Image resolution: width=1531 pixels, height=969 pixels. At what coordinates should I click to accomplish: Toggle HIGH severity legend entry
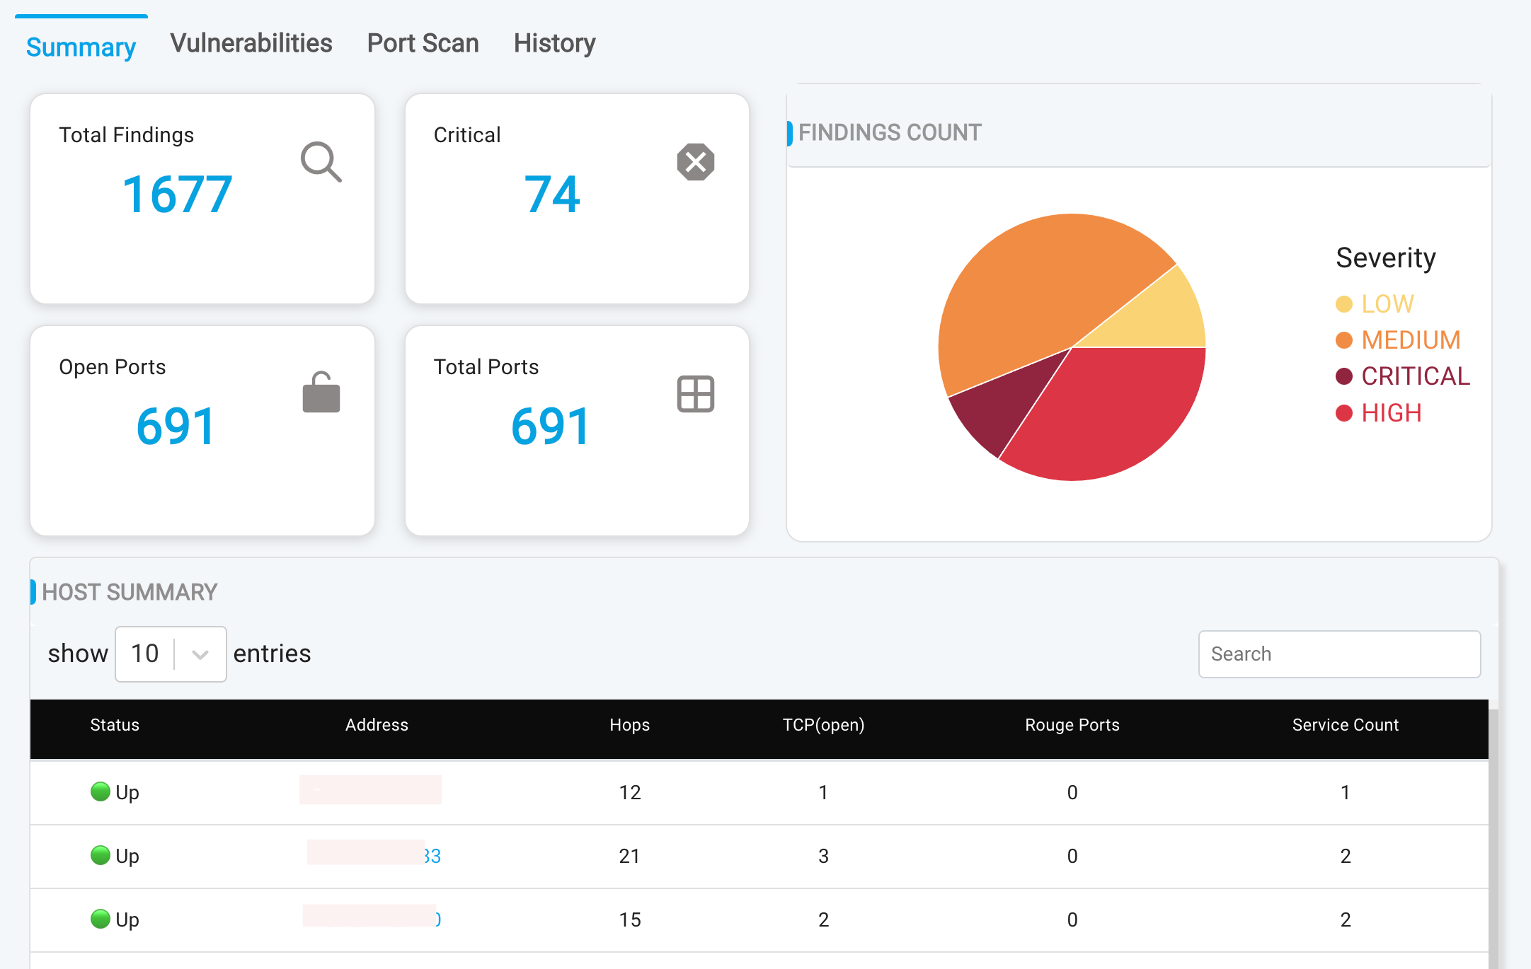click(1390, 413)
